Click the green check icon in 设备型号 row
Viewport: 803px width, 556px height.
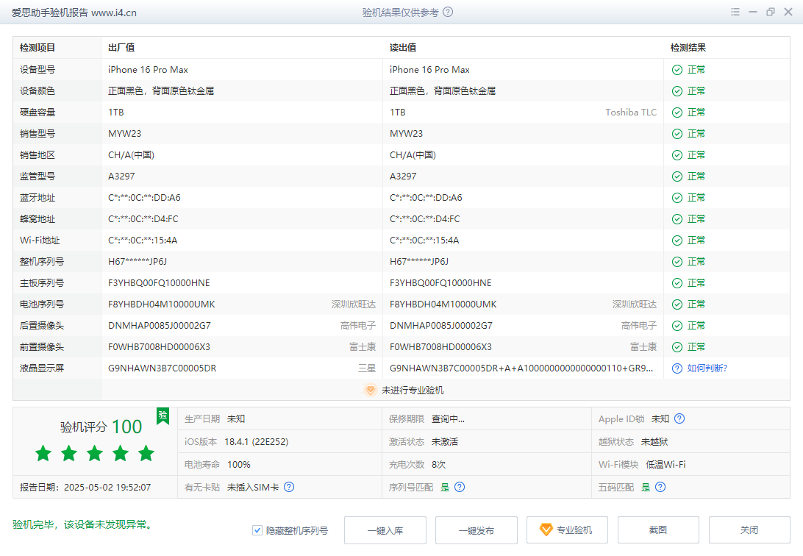tap(677, 70)
